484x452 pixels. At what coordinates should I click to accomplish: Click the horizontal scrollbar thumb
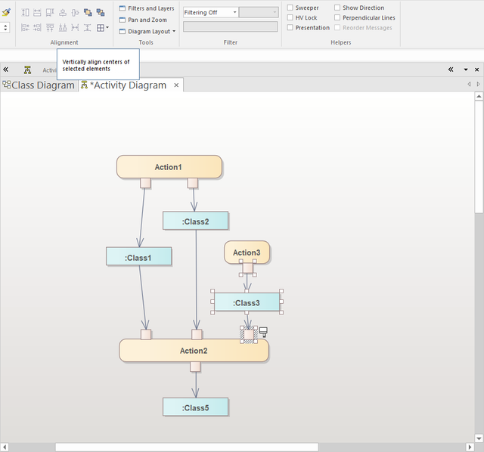187,447
